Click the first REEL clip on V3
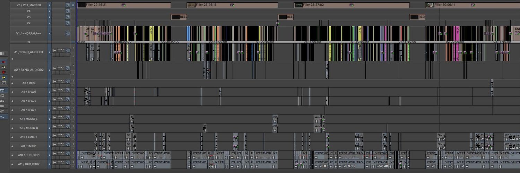The image size is (520, 173). [179, 17]
